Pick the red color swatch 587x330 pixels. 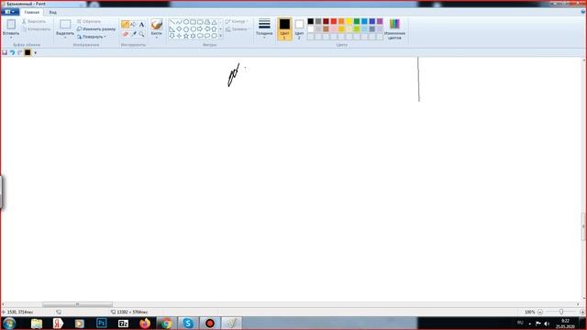tap(334, 21)
